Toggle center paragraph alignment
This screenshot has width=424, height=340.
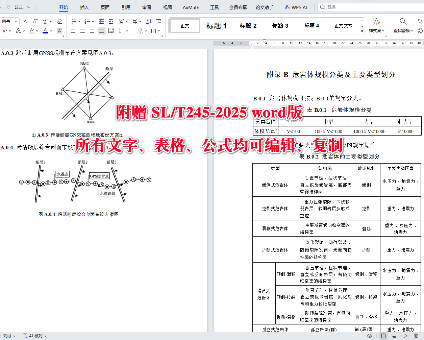pyautogui.click(x=83, y=31)
